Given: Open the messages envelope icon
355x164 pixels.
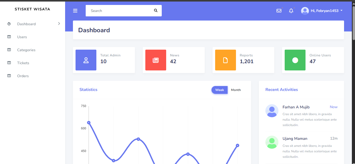Looking at the screenshot, I should 279,11.
